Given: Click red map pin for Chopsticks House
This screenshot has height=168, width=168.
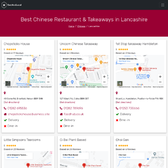Looking at the screenshot, I should 28,69.
